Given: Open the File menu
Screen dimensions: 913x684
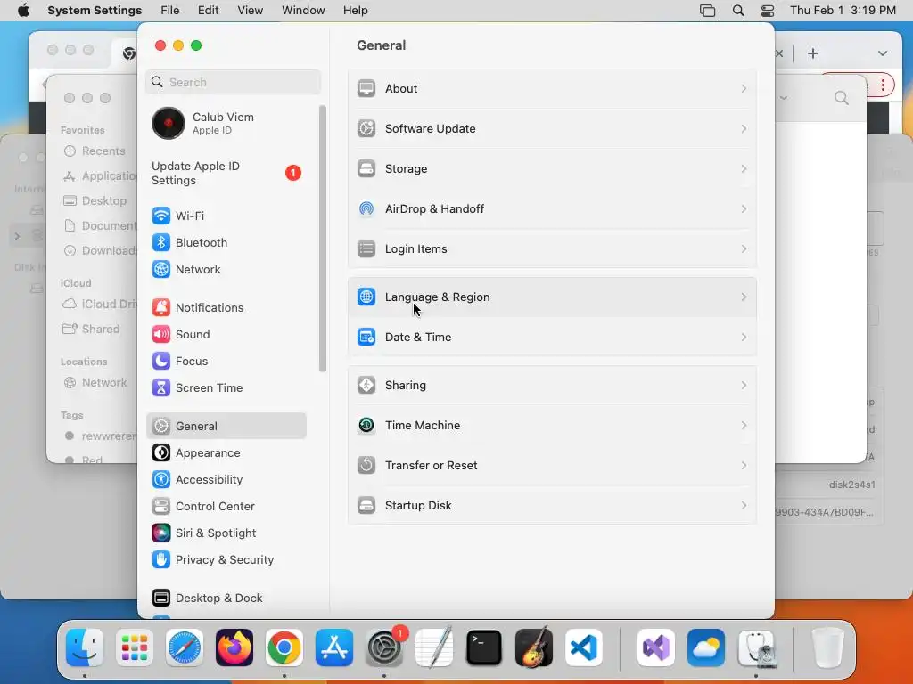Looking at the screenshot, I should 170,11.
